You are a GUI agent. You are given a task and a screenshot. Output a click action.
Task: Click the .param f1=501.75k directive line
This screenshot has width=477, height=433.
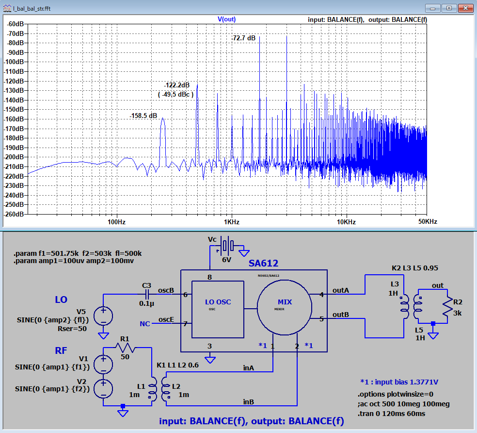78,253
